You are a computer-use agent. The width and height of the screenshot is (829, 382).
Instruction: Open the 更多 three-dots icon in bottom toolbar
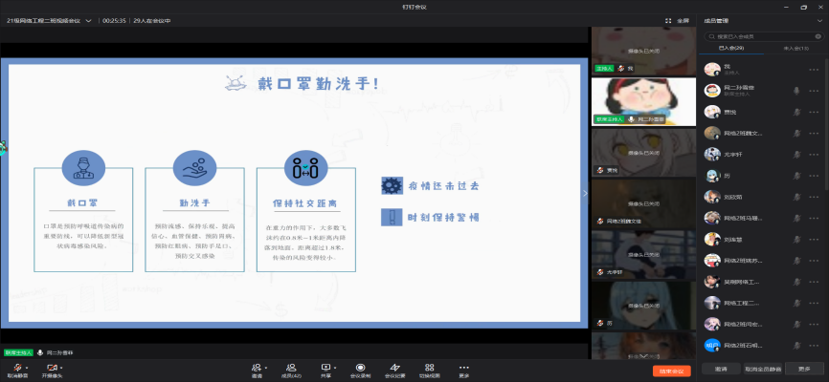point(463,367)
